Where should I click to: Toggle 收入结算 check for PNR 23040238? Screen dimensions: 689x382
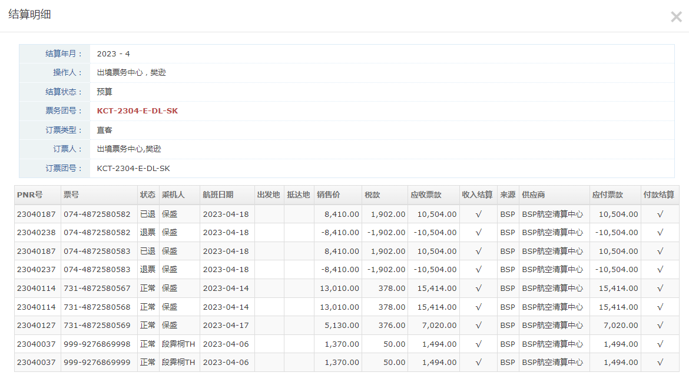(x=478, y=233)
